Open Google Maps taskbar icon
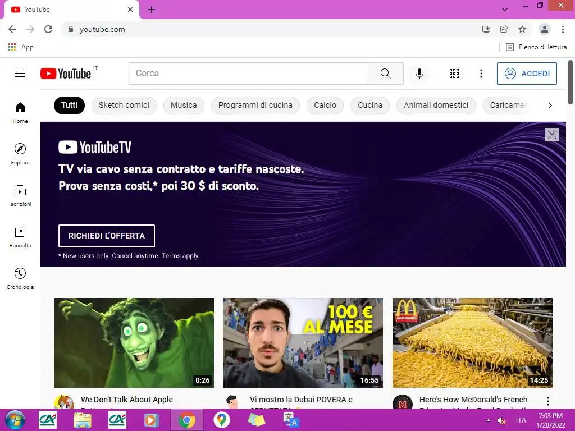Screen dimensions: 575x431 tap(221, 420)
